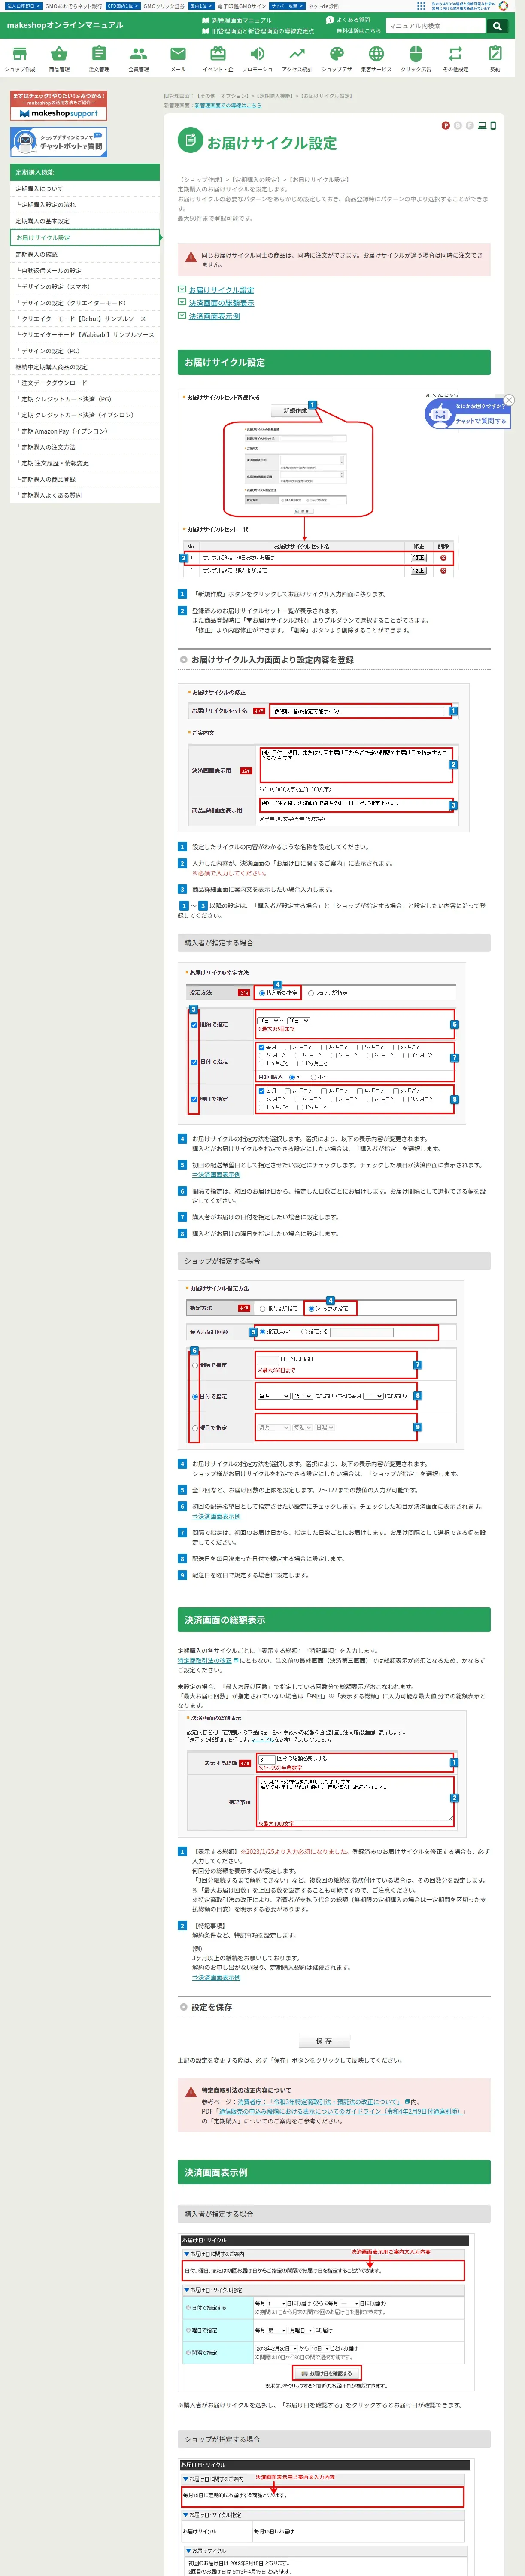
Task: Open the 毎月 dropdown in 曜日で指定 radio row
Action: pyautogui.click(x=274, y=1427)
